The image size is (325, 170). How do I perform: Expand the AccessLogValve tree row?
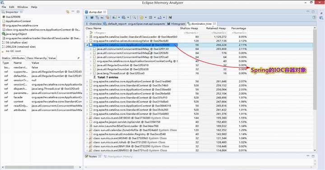[87, 41]
